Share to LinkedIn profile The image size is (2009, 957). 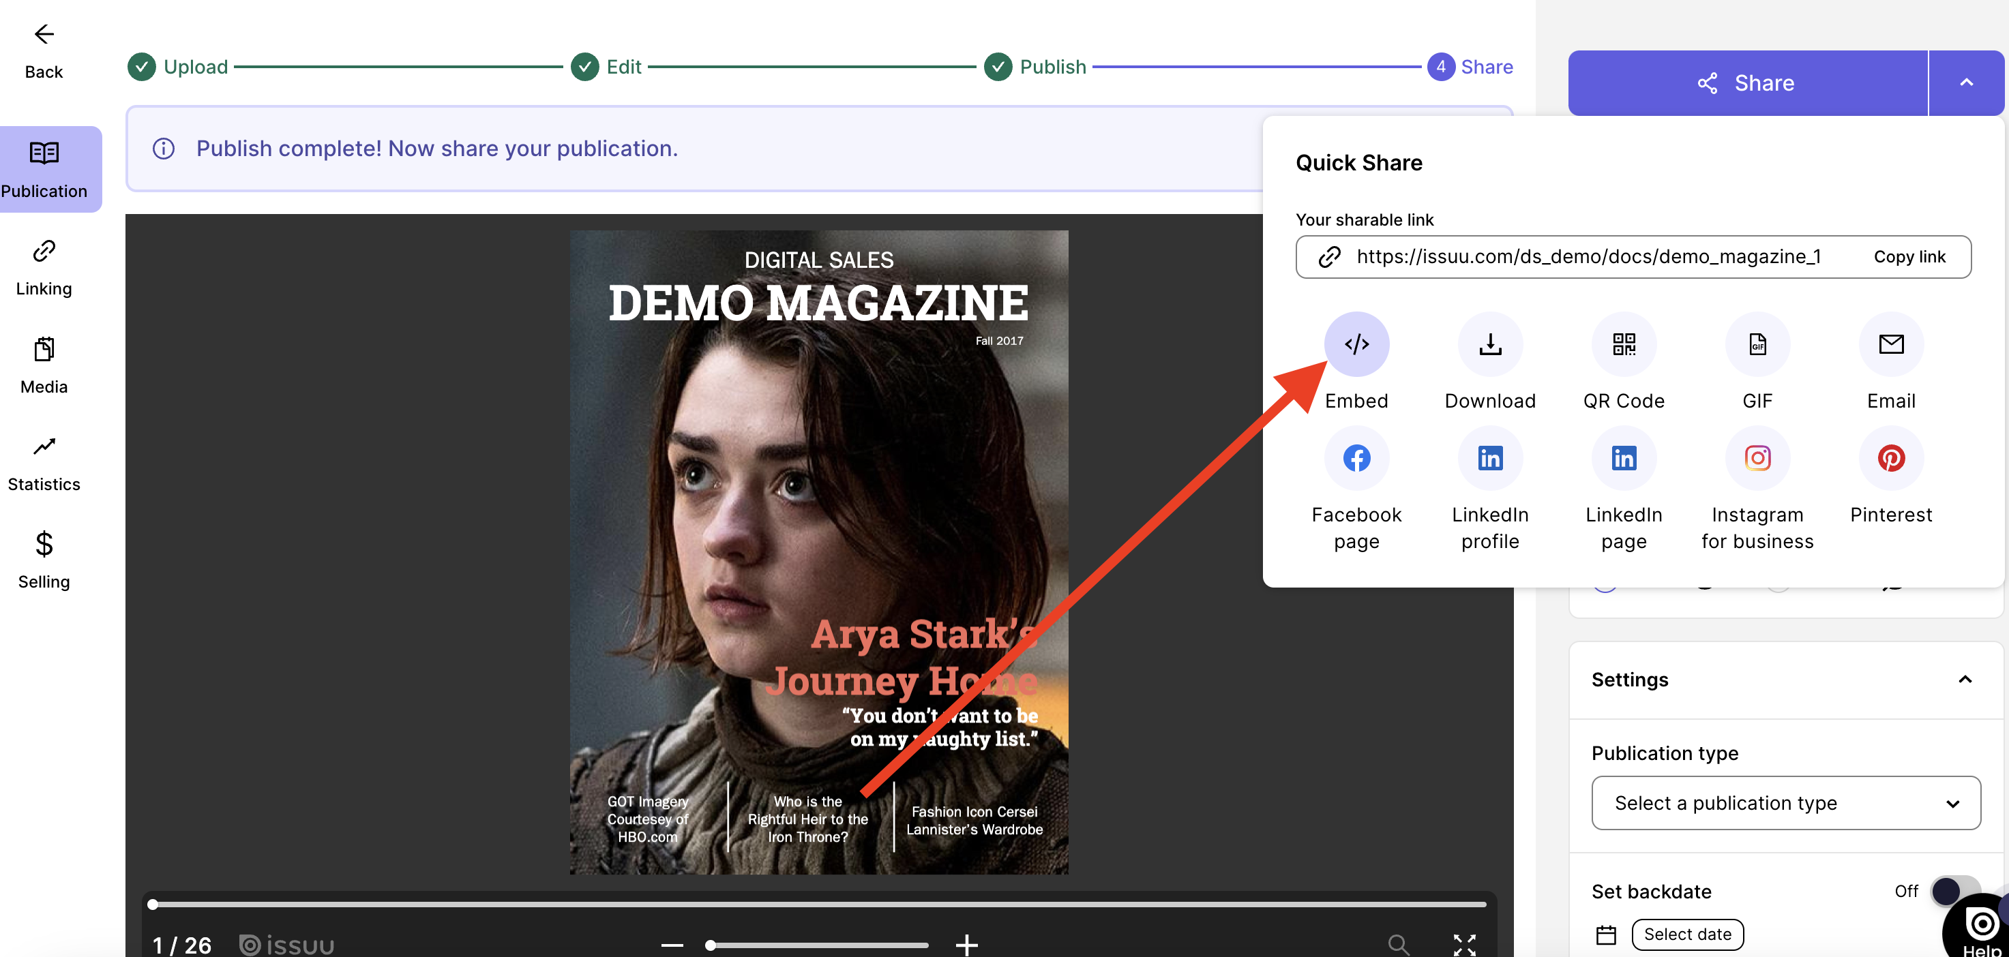1489,457
